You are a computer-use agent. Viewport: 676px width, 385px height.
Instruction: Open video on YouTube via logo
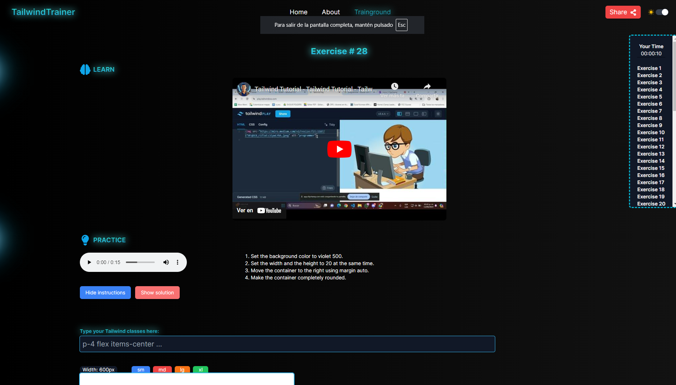[x=269, y=211]
